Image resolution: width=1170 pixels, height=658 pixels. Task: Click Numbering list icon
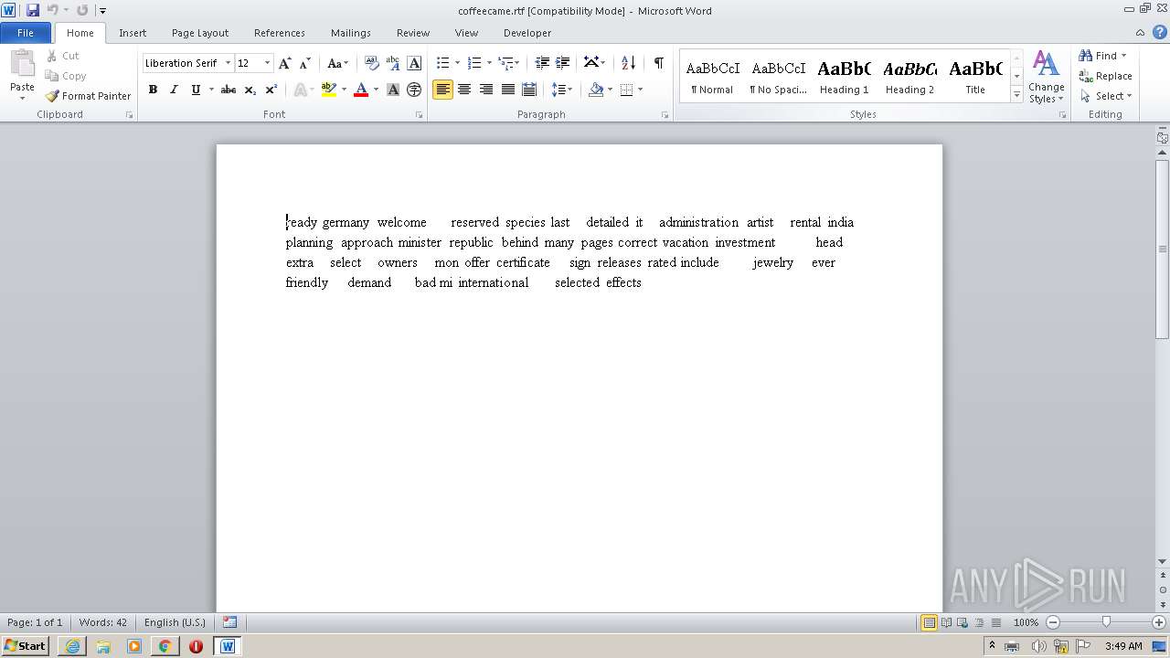pyautogui.click(x=473, y=63)
